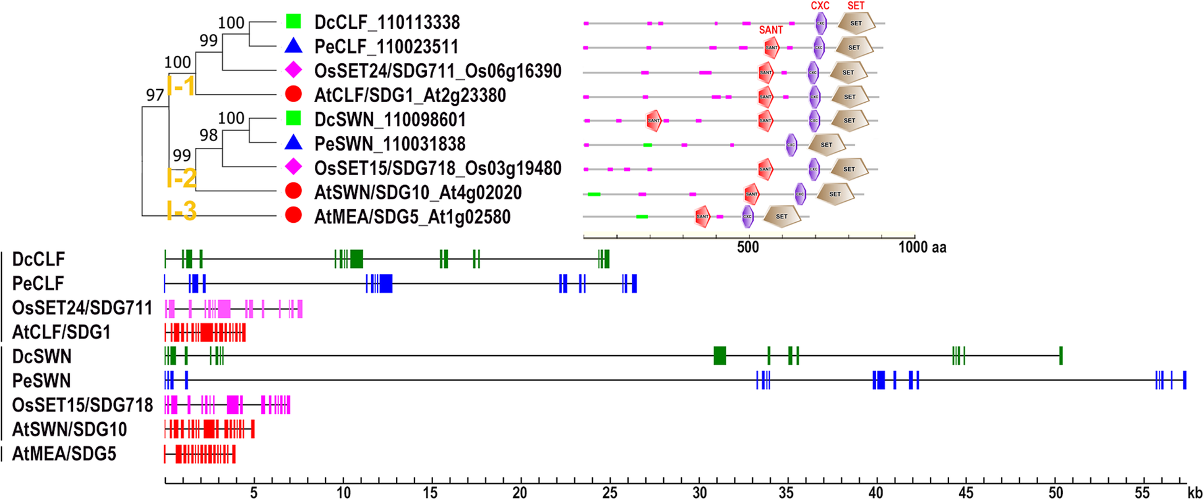Click the PeCLF gene structure row label
This screenshot has height=500, width=1204.
pos(38,283)
